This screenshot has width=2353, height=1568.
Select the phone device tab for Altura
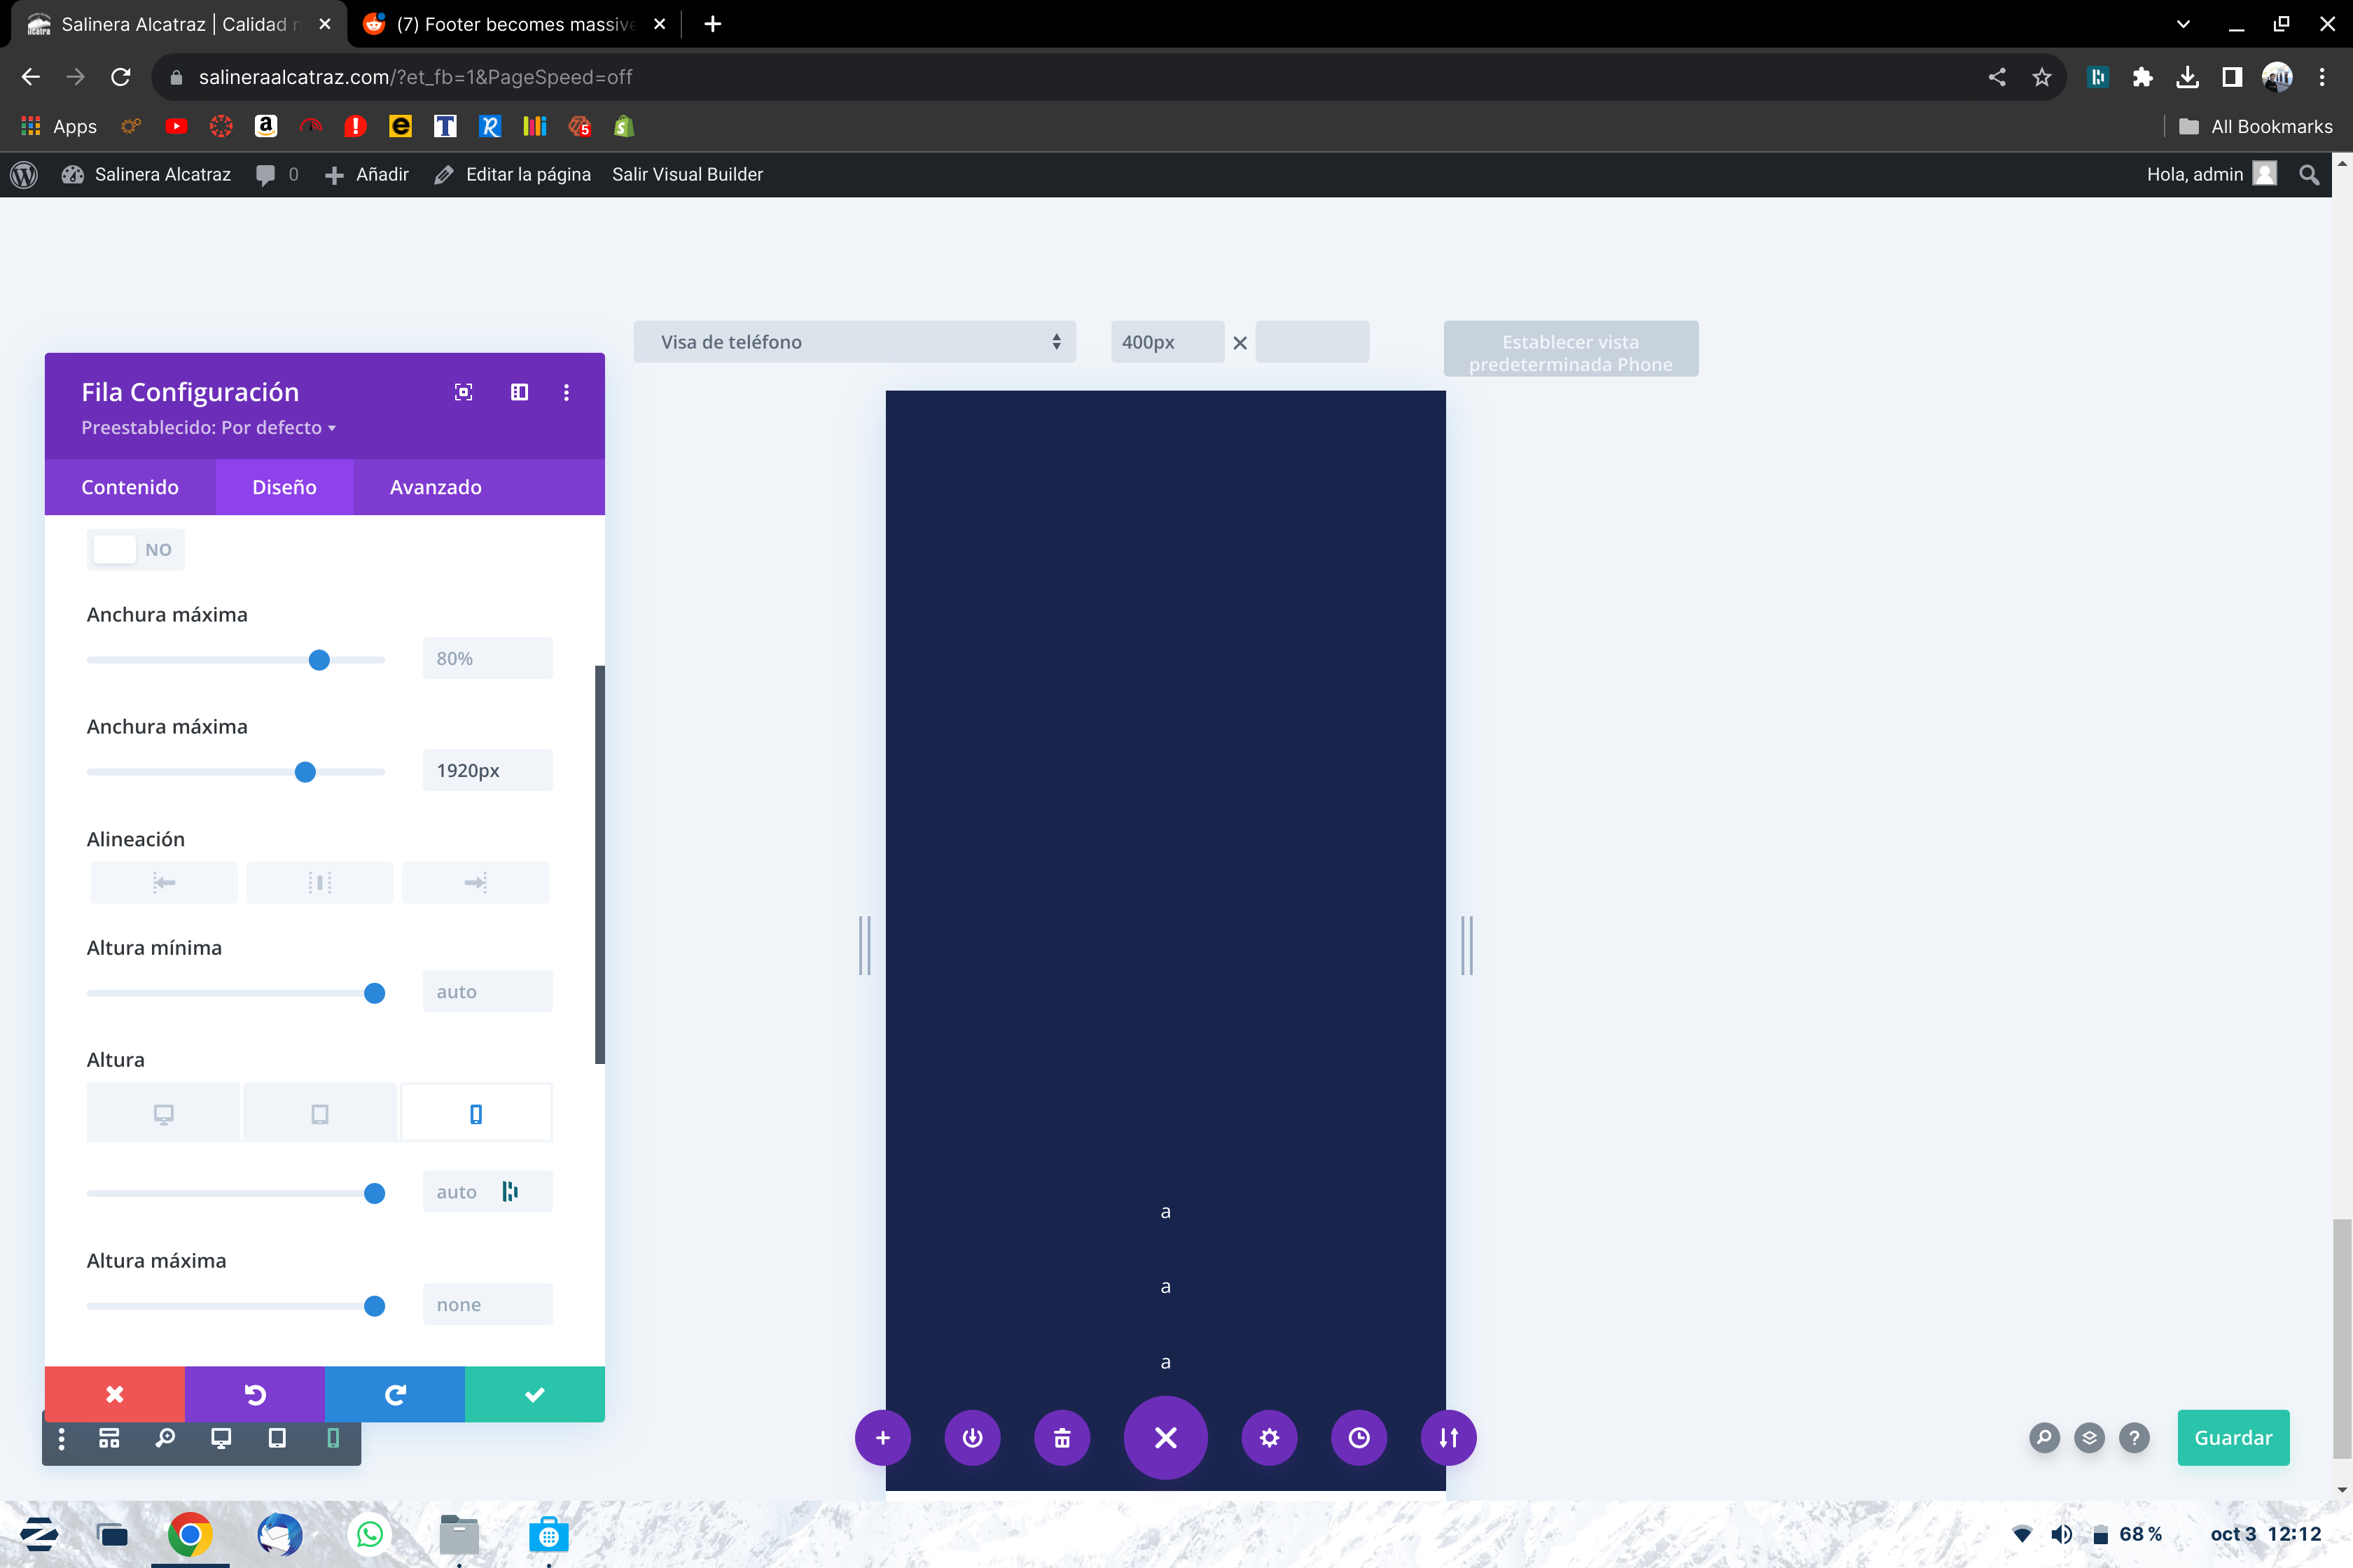point(476,1113)
